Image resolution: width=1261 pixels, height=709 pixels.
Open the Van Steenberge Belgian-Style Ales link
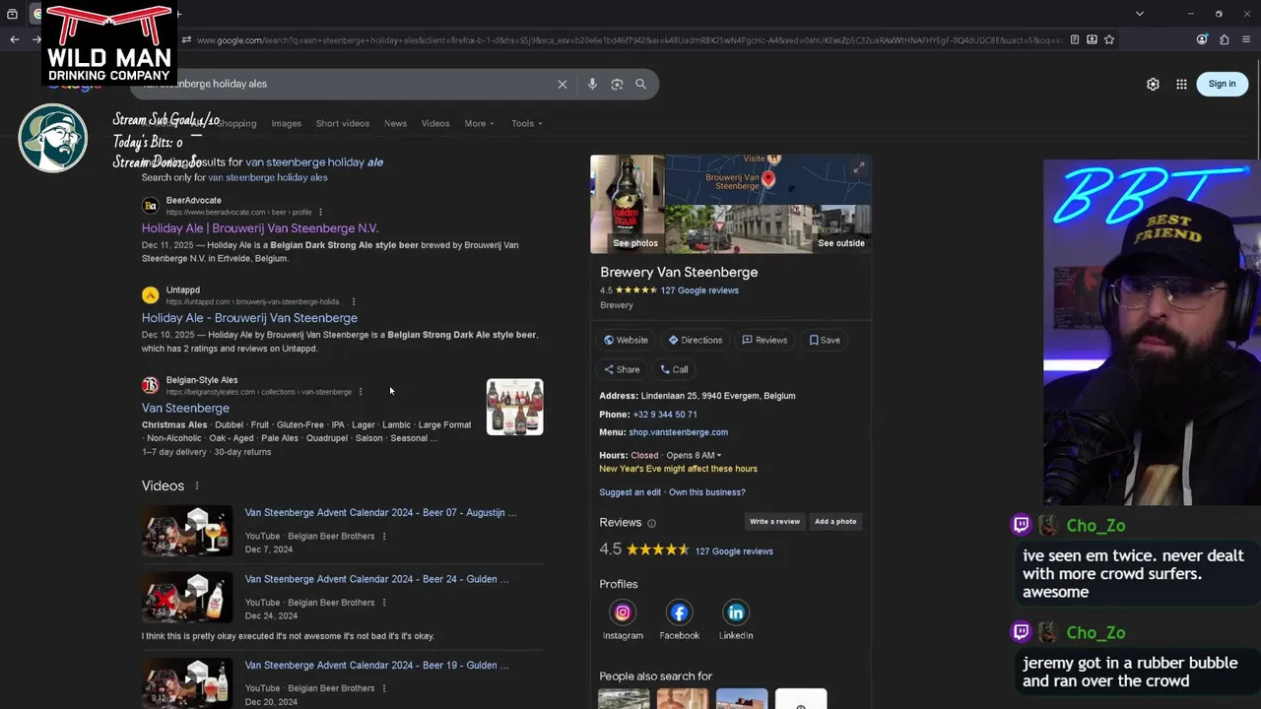(185, 408)
